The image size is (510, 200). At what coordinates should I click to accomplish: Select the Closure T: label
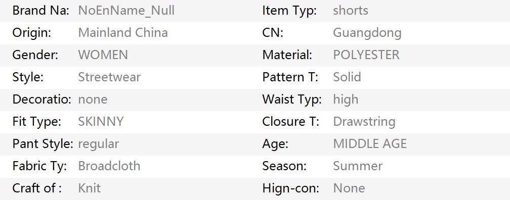pyautogui.click(x=291, y=121)
